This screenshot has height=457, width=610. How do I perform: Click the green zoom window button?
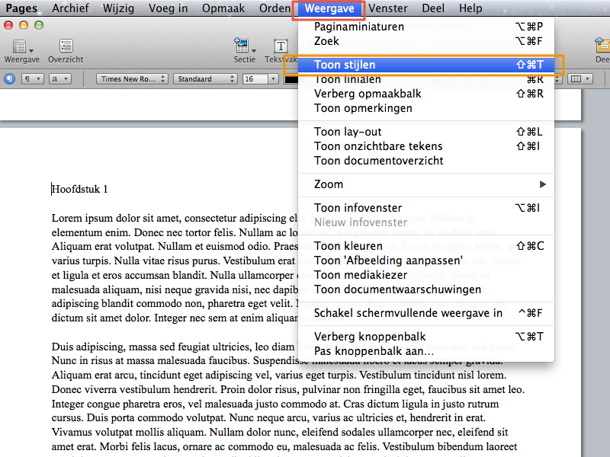39,26
